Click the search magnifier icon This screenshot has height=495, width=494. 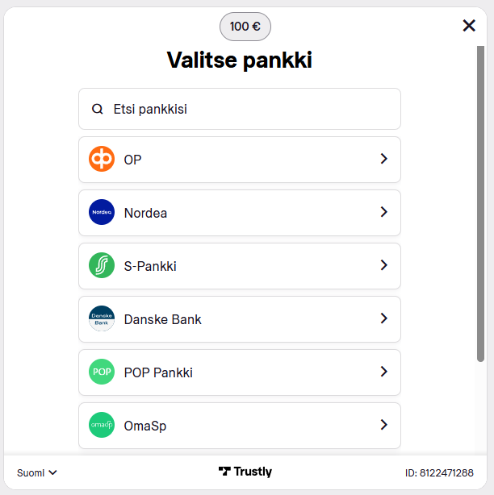point(98,109)
